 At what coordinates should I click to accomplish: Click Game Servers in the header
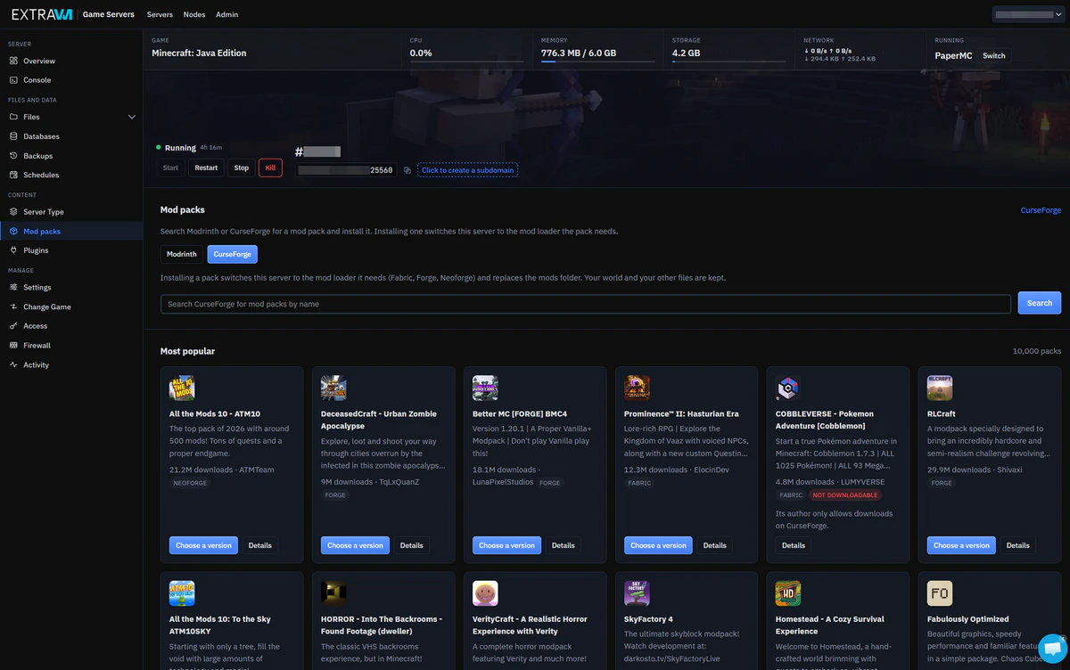(109, 14)
